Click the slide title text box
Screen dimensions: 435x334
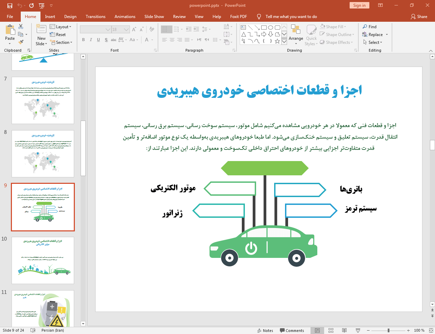point(259,91)
